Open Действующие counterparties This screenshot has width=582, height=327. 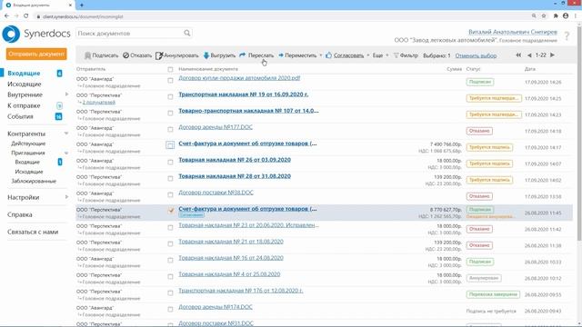pos(28,144)
